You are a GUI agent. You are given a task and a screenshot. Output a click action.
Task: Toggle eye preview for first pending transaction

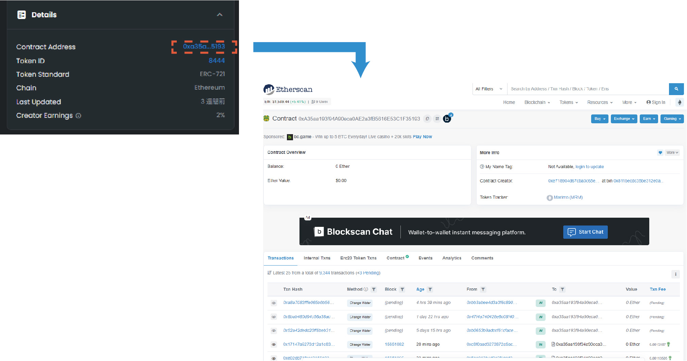tap(274, 303)
